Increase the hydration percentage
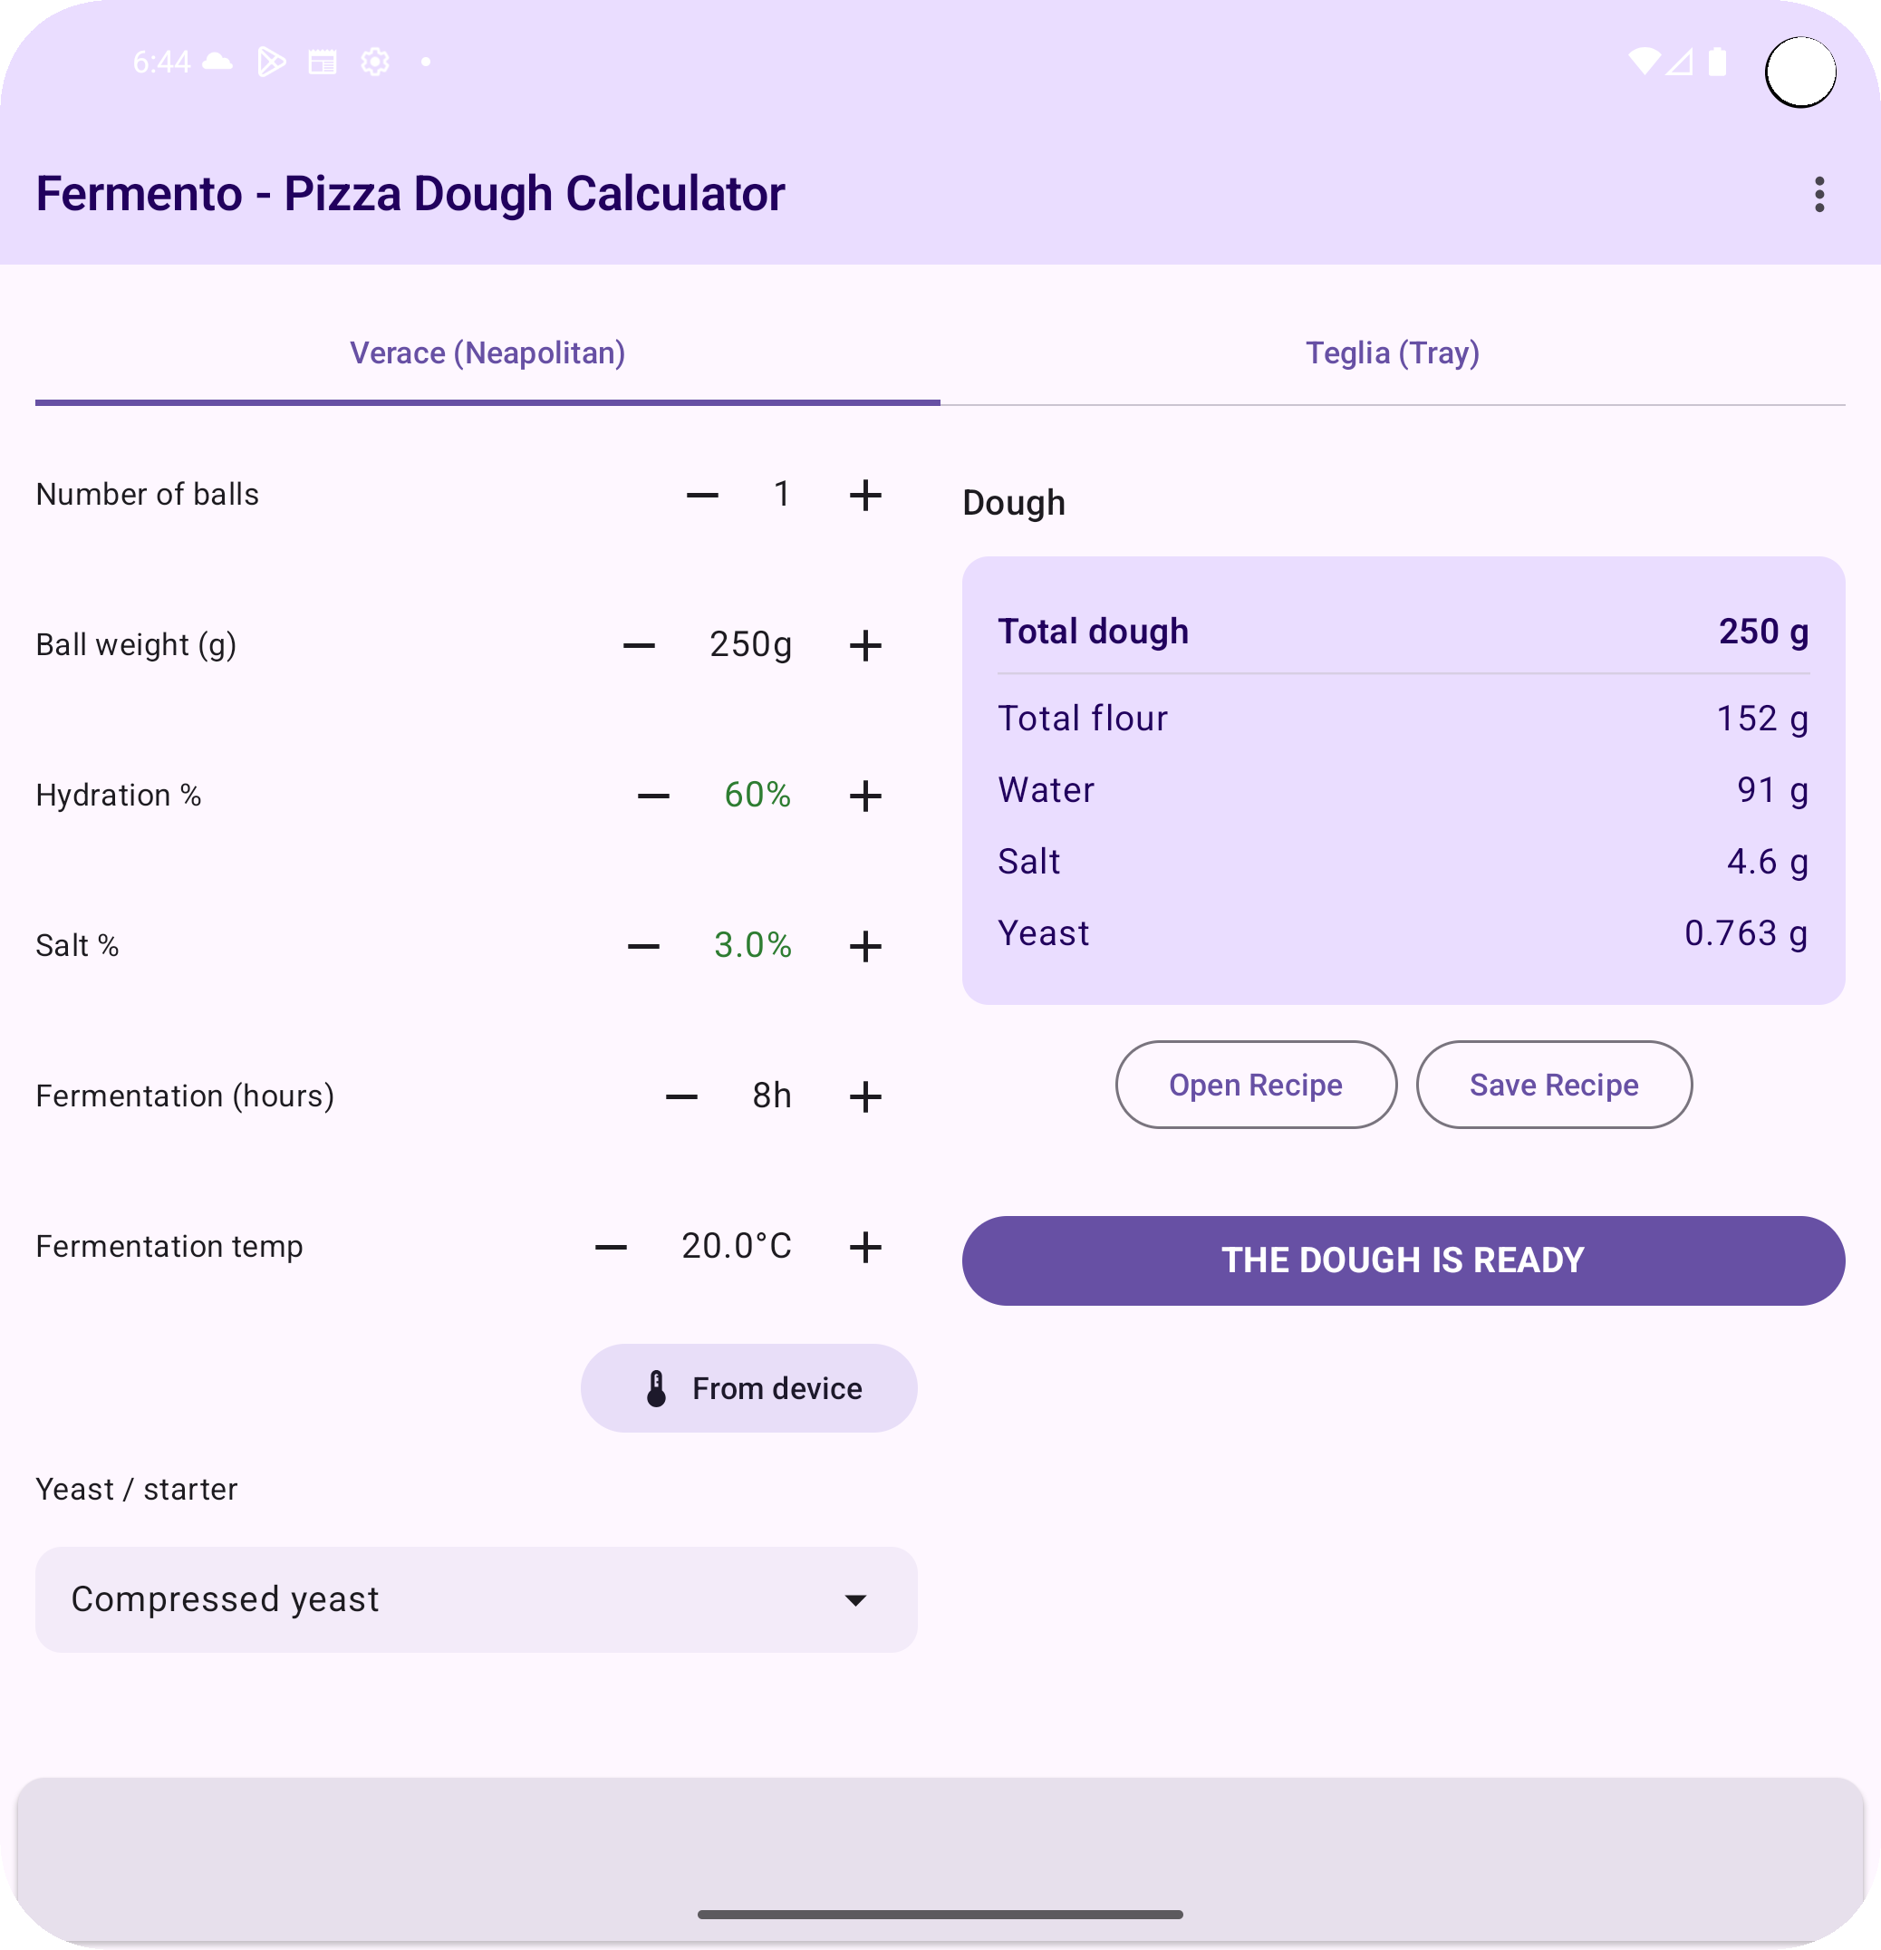Screen dimensions: 1881x1950 [864, 795]
